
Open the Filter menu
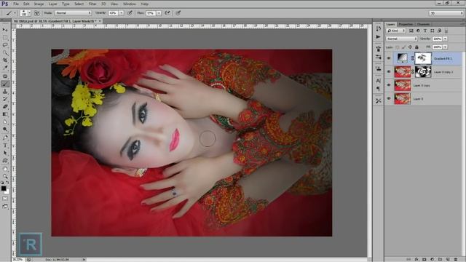pos(92,4)
